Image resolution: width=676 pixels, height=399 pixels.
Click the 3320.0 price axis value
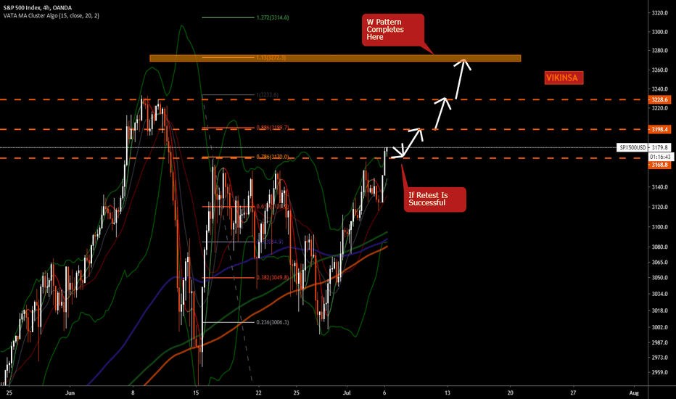point(660,13)
